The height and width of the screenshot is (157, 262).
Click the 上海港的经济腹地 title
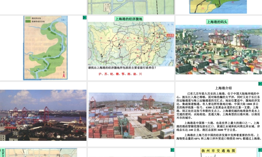pyautogui.click(x=129, y=19)
